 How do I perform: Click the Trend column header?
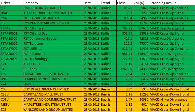(108, 3)
